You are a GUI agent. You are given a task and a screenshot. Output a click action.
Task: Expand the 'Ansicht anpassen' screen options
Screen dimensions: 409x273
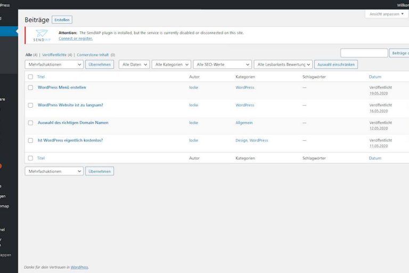coord(387,14)
